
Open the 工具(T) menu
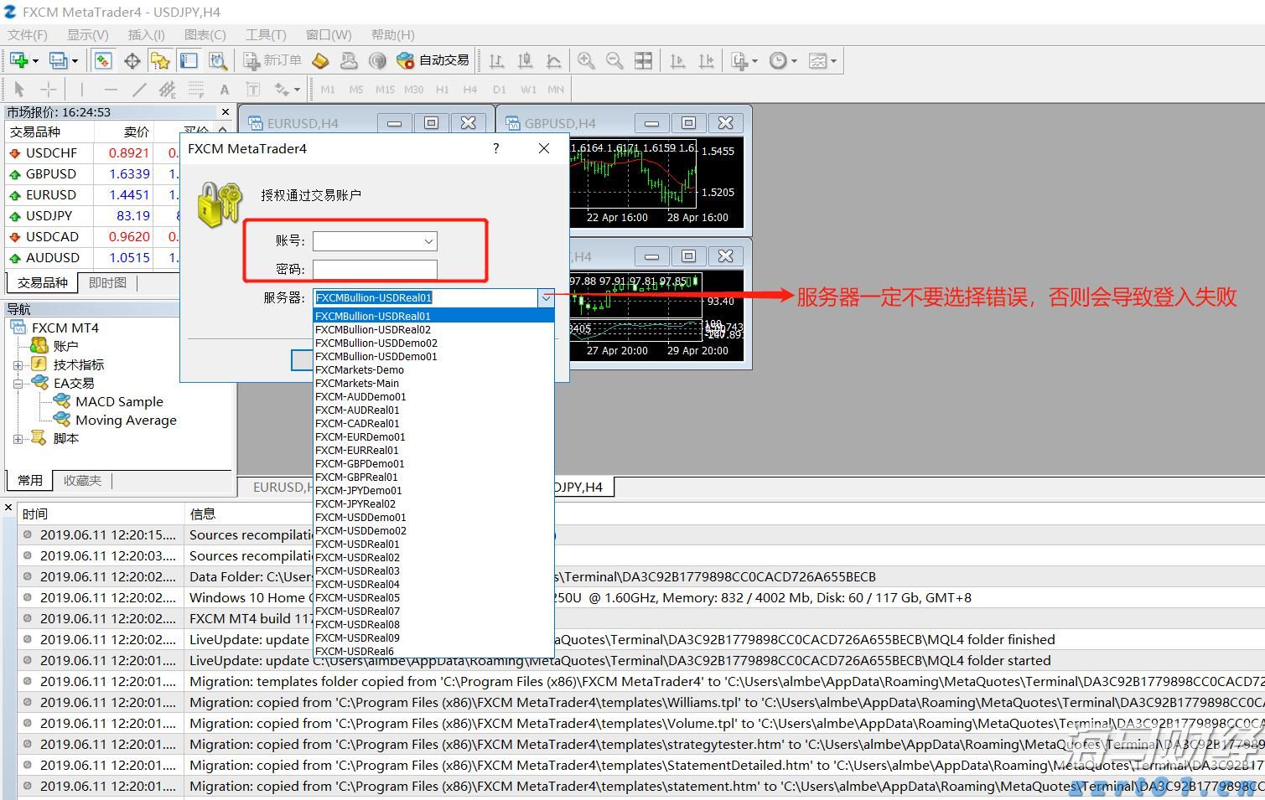pyautogui.click(x=265, y=34)
